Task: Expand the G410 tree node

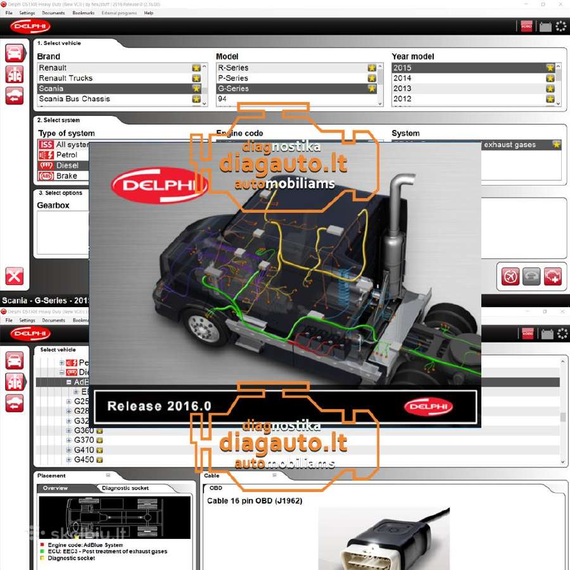Action: (x=68, y=450)
